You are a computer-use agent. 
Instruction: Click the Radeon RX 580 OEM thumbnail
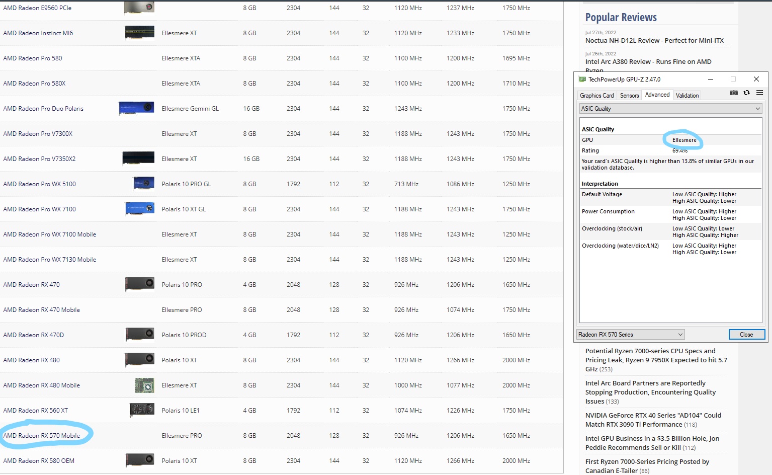(139, 460)
